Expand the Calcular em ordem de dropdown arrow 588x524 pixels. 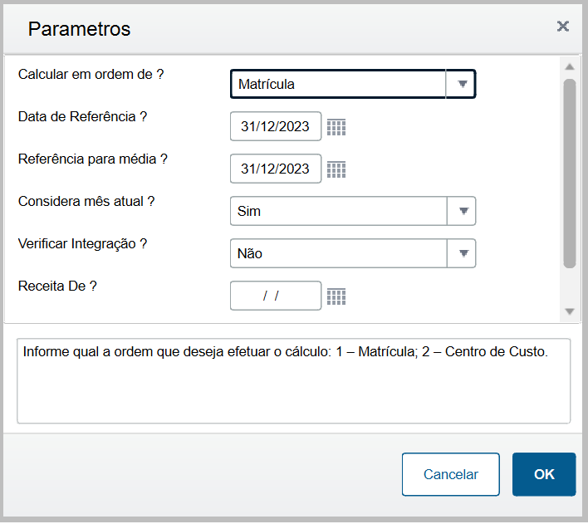461,84
